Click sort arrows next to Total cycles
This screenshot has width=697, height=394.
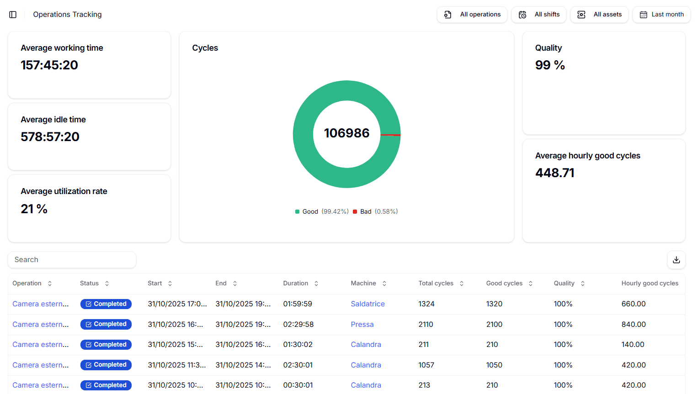point(462,284)
